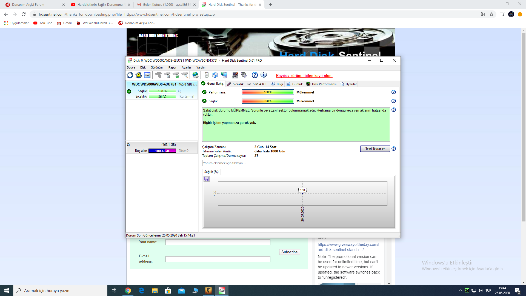Click the Sağlık 100% bar in overview
The image size is (526, 296).
pyautogui.click(x=268, y=101)
